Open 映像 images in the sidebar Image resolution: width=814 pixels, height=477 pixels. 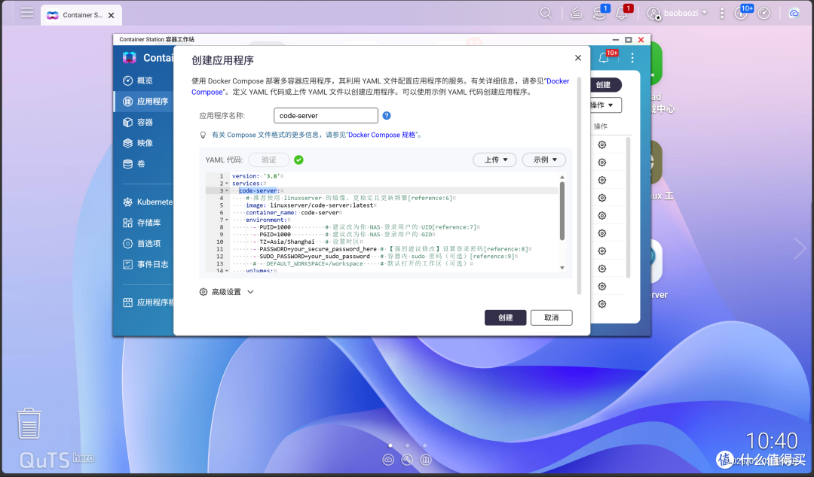(x=144, y=143)
